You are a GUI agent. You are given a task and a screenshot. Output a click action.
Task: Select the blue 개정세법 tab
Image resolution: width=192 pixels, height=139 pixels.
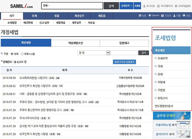click(26, 43)
